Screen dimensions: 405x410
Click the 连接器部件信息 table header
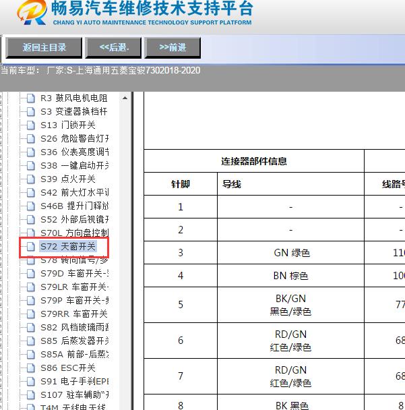pos(254,161)
